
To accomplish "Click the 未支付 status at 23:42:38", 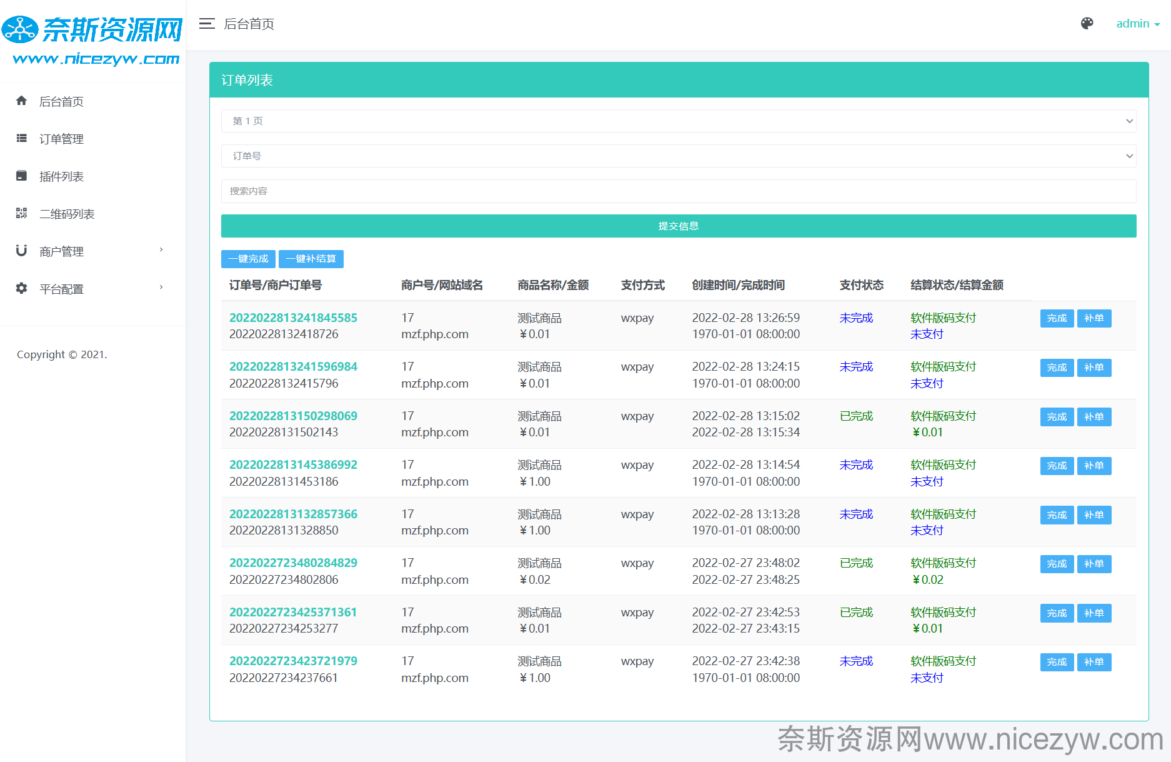I will tap(927, 678).
